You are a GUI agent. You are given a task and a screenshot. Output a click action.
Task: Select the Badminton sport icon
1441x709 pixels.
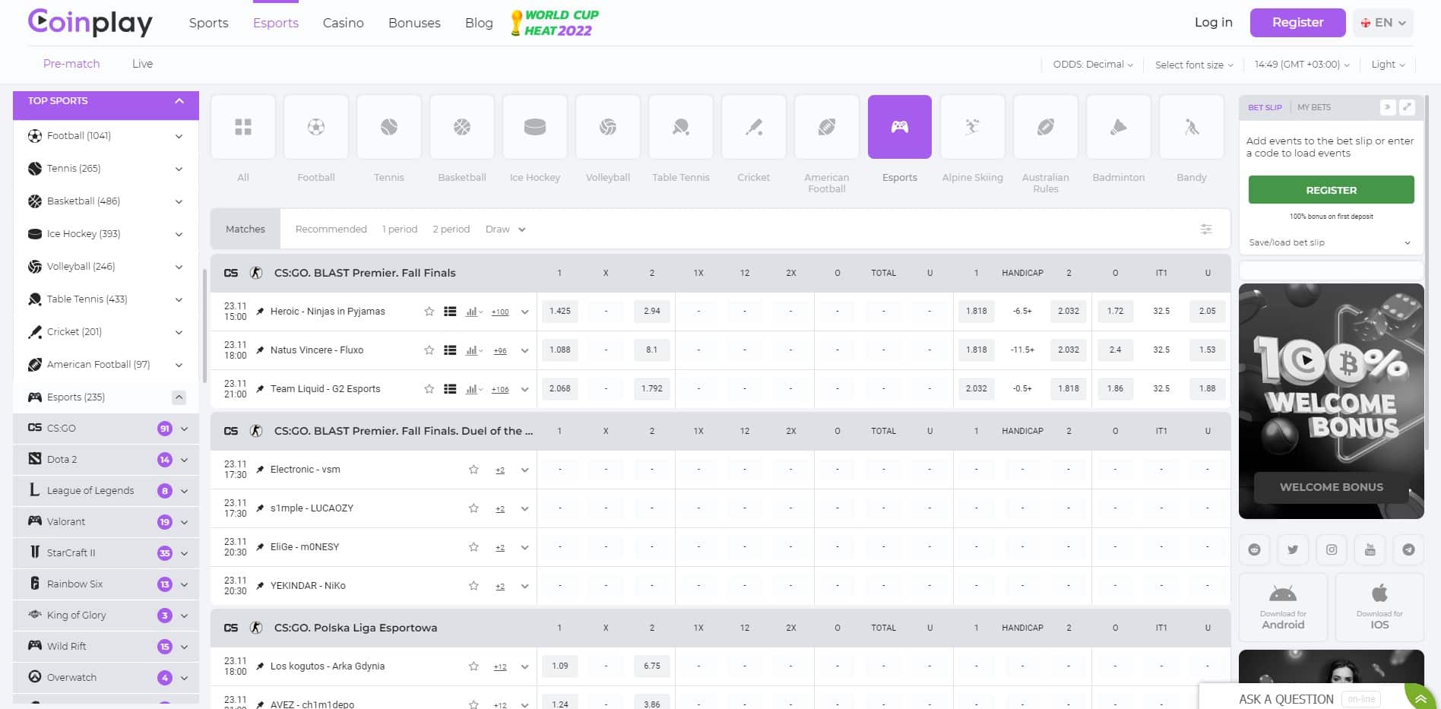[1118, 128]
